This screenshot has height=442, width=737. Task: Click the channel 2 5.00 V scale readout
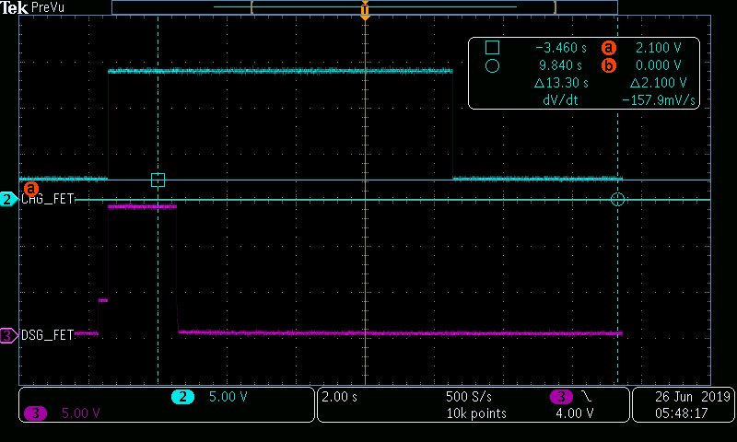[x=228, y=397]
